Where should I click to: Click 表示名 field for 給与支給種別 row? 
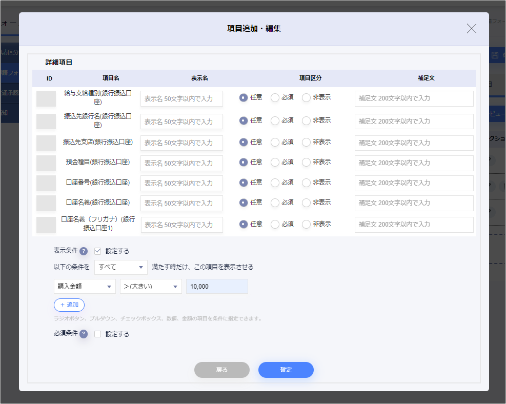(x=181, y=99)
